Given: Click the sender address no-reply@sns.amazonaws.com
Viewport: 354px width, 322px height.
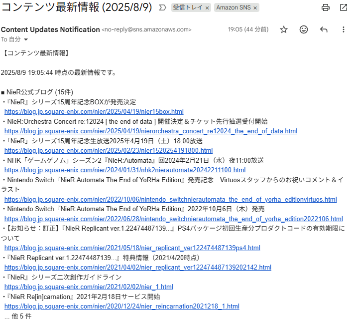Looking at the screenshot, I should click(146, 29).
